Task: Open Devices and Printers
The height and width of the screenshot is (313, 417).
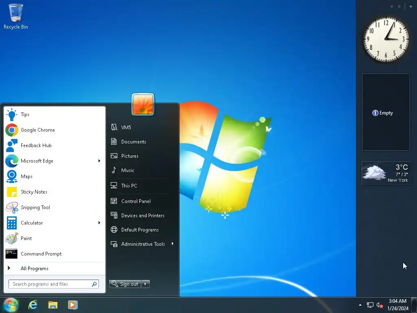Action: click(x=143, y=216)
